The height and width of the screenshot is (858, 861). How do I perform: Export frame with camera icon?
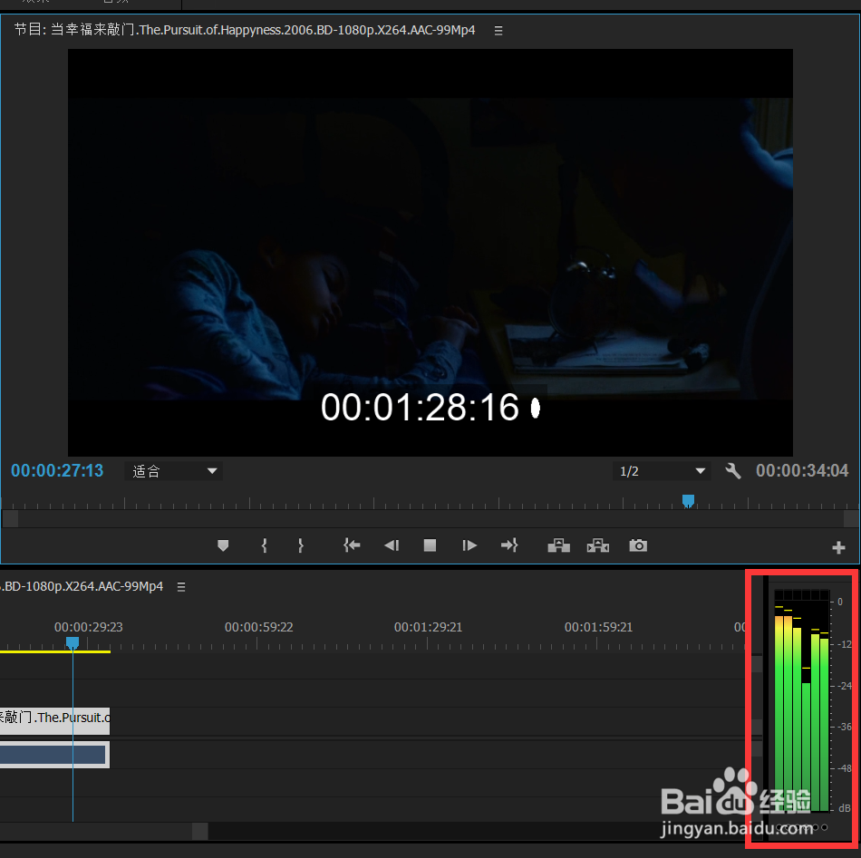coord(638,545)
